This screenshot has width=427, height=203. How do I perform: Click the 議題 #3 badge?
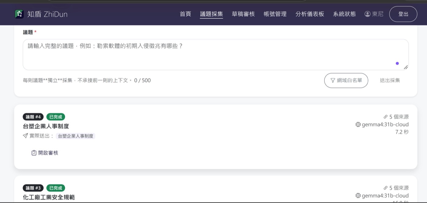33,188
